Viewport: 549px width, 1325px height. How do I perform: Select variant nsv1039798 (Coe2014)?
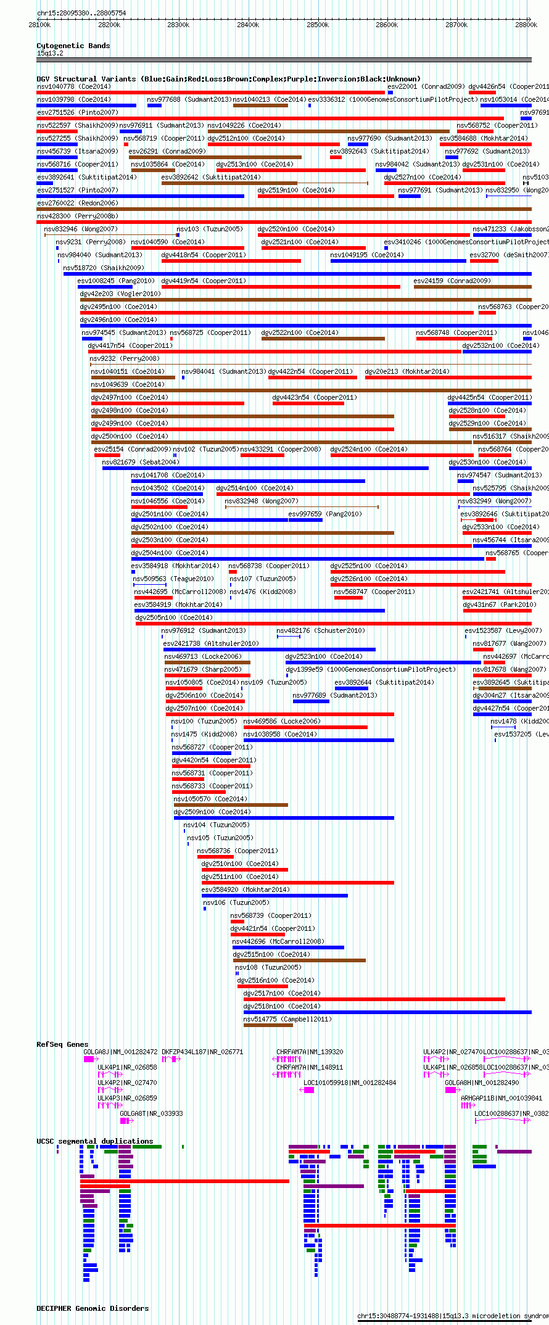coord(86,105)
